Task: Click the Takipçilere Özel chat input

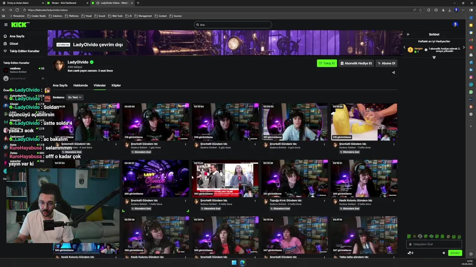Action: pyautogui.click(x=434, y=244)
